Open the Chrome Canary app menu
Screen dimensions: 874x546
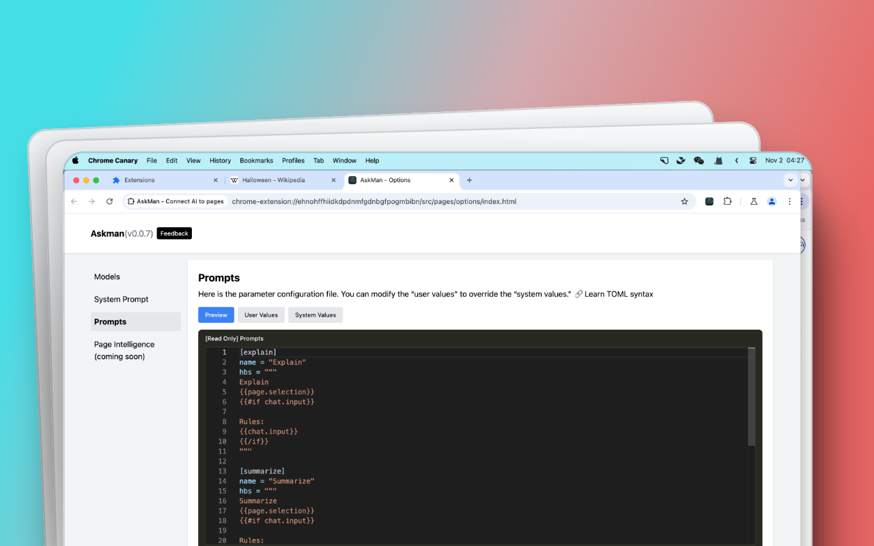pos(113,160)
